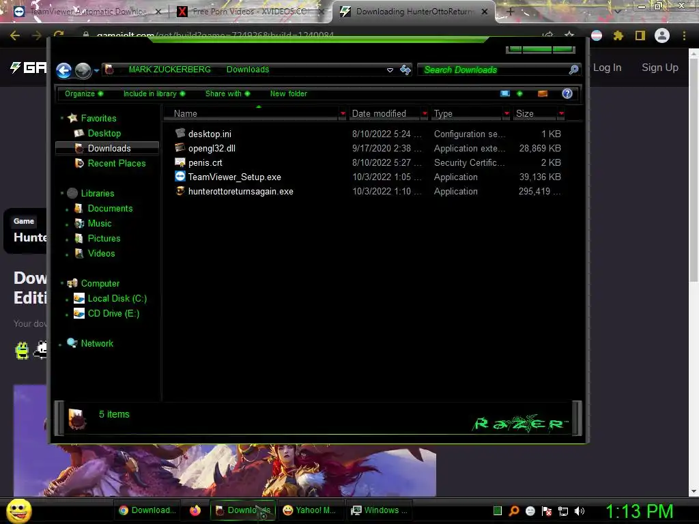Switch to the Yahoo! Messenger taskbar button
The width and height of the screenshot is (699, 524).
311,510
